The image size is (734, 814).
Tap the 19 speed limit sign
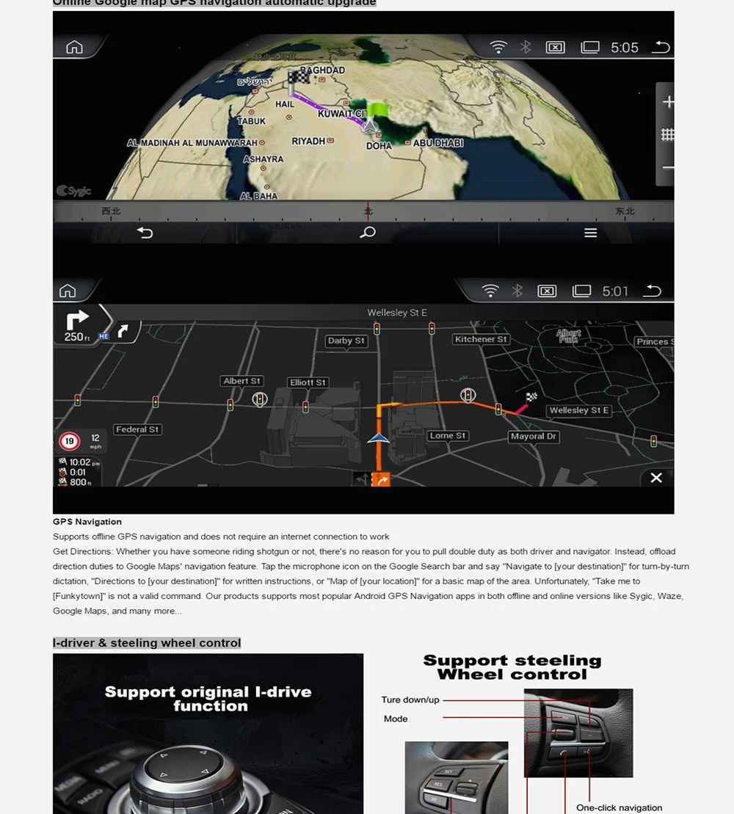[69, 441]
